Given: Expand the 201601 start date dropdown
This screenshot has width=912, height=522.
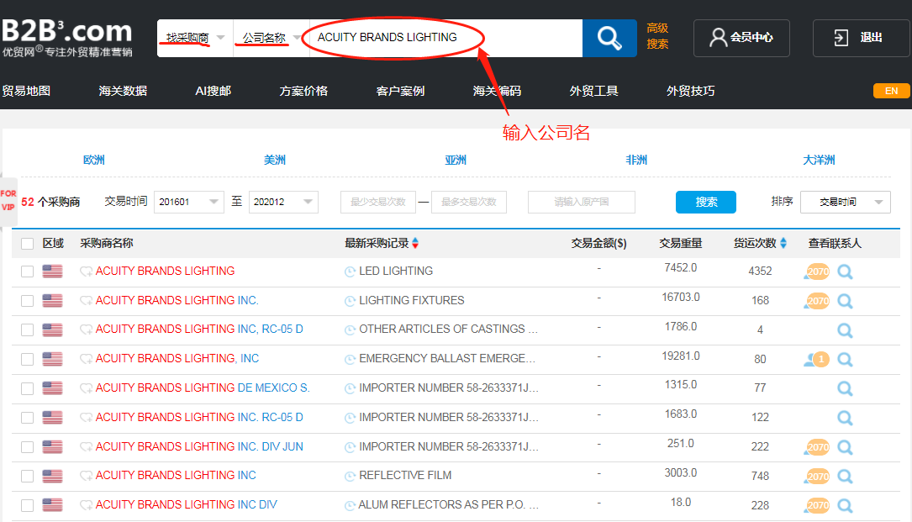Looking at the screenshot, I should click(189, 202).
